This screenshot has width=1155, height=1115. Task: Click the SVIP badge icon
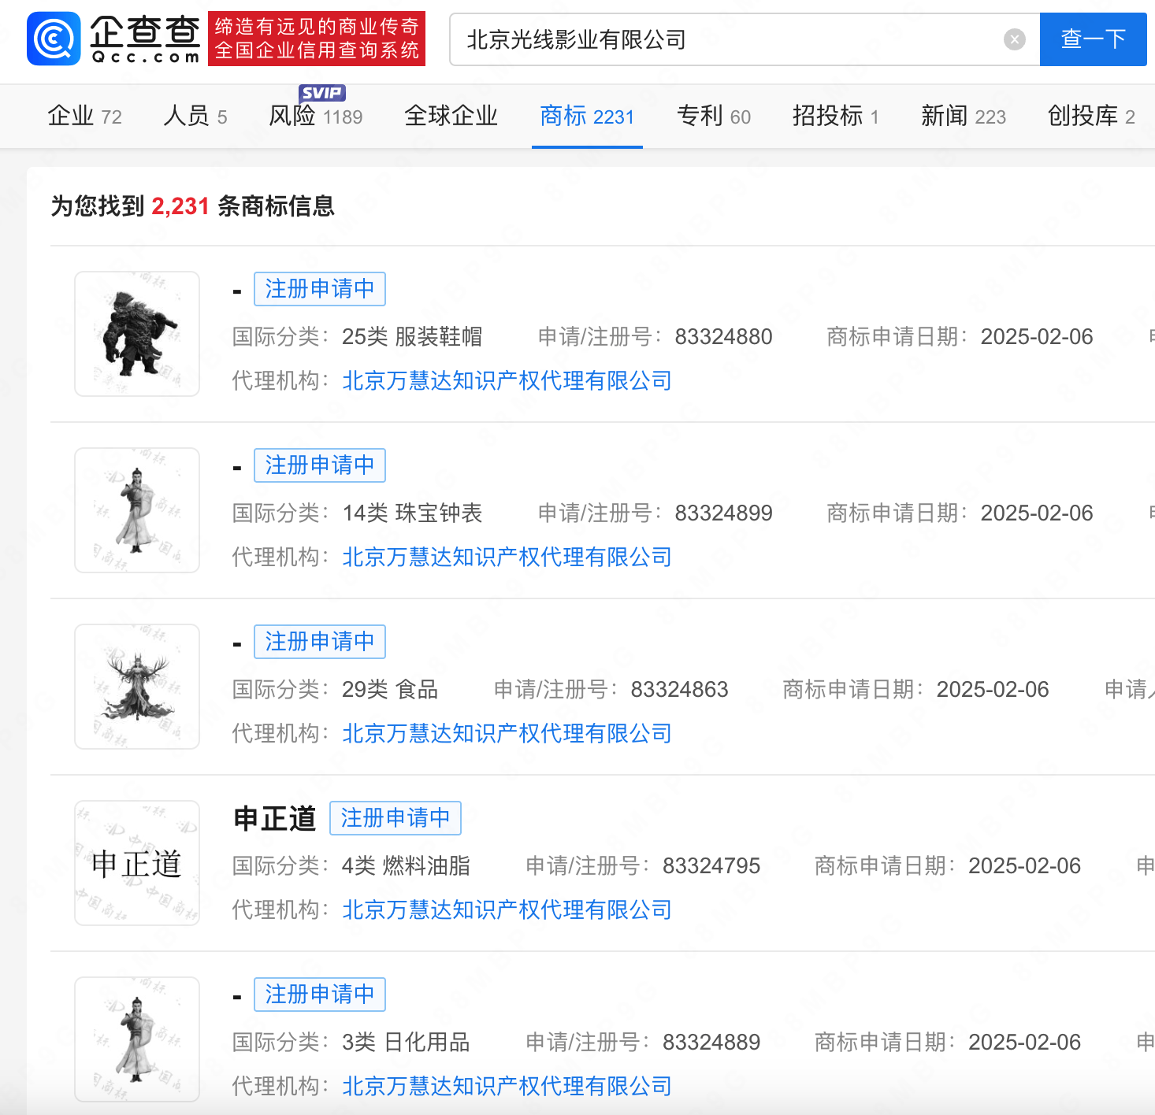[x=321, y=93]
